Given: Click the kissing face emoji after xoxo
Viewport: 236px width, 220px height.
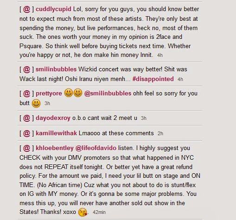Looking at the screenshot, I should point(83,212).
